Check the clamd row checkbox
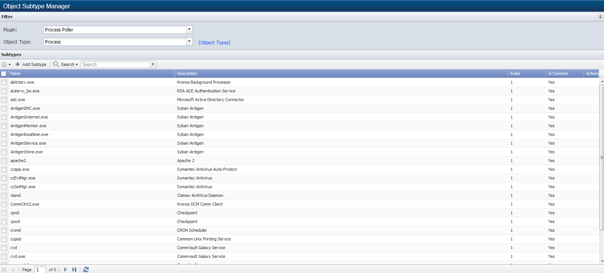The height and width of the screenshot is (273, 604). click(3, 195)
